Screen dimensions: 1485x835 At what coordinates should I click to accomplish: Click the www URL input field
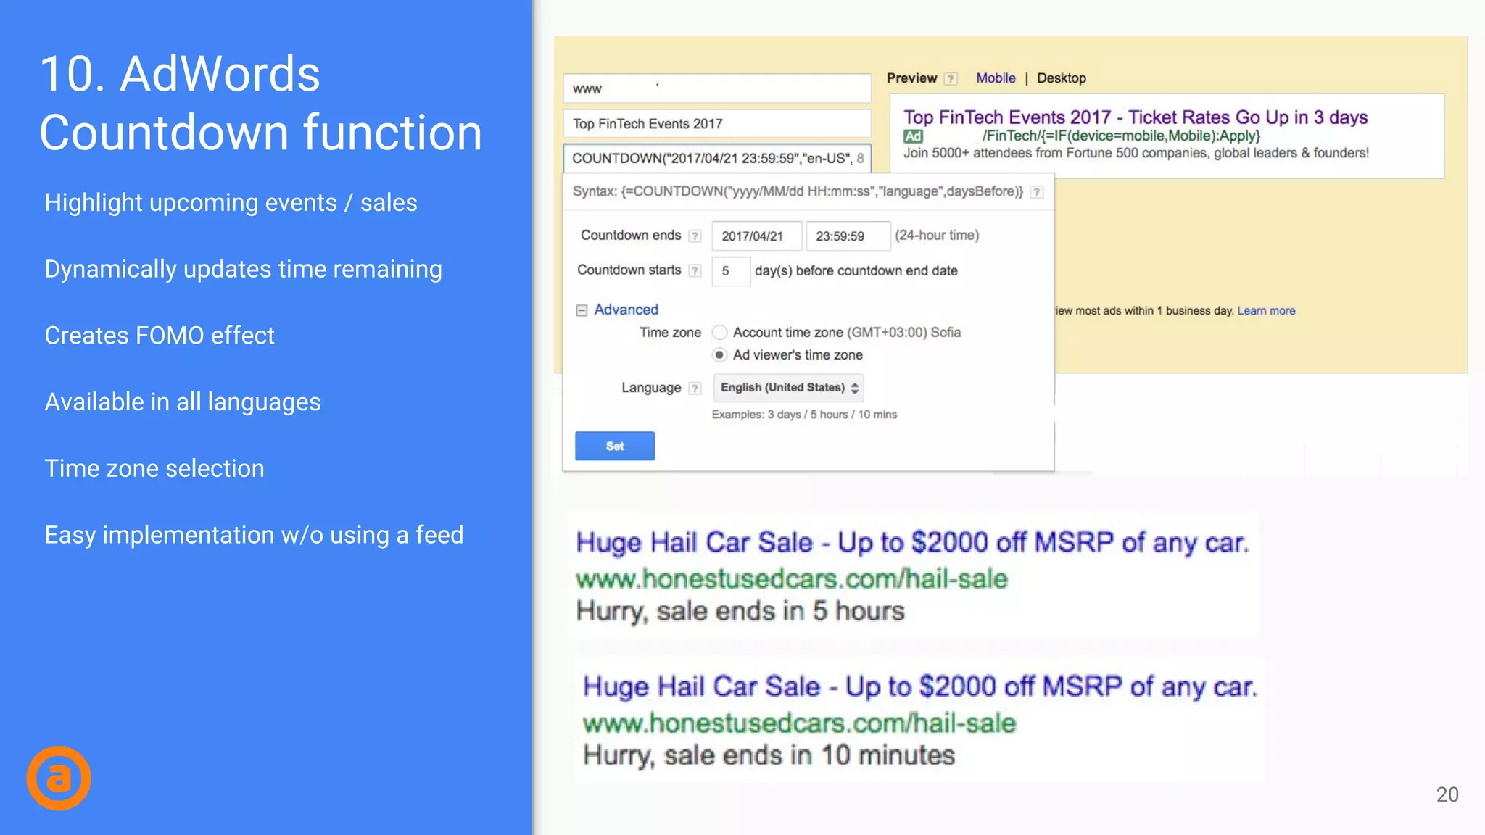pos(717,88)
